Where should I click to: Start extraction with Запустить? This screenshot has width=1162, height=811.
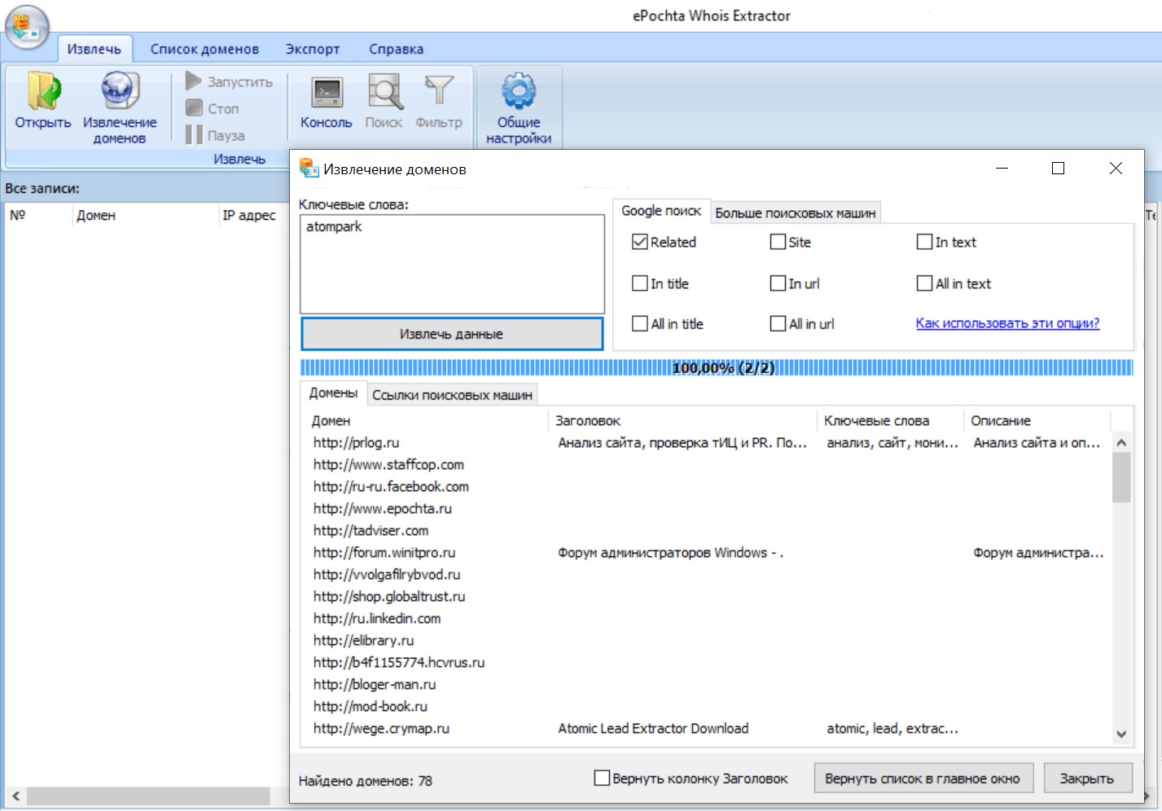[x=229, y=81]
